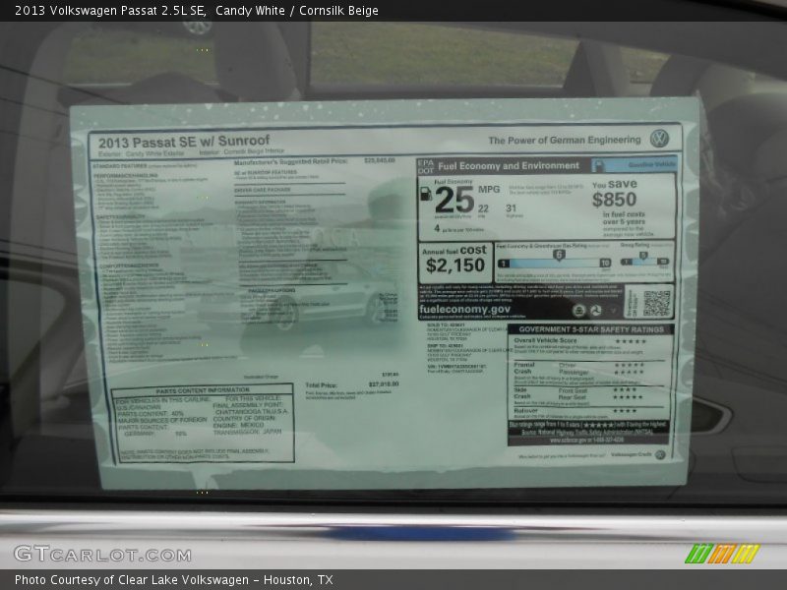Click the '2013 Passat SE w/ Sunroof' heading

tap(184, 142)
